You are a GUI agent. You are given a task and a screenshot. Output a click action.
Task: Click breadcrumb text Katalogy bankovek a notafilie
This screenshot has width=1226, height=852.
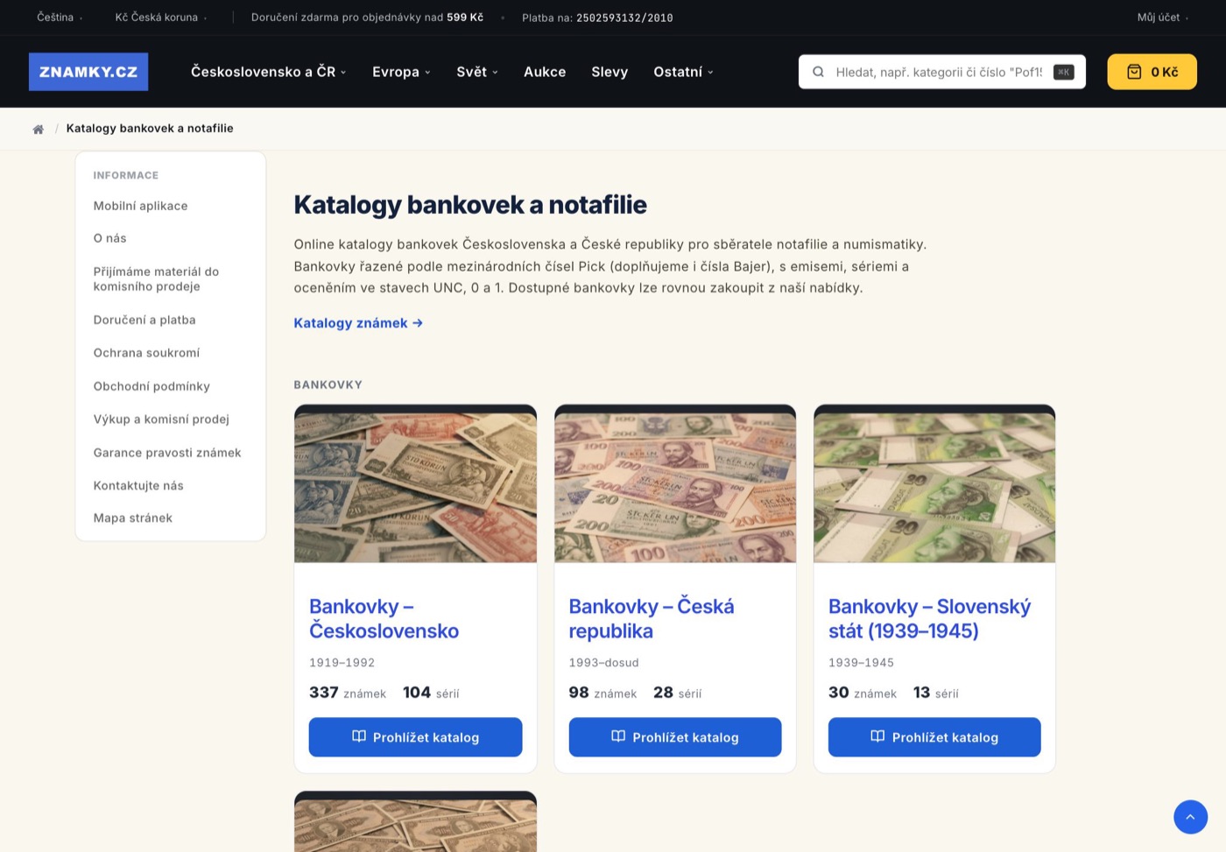[150, 129]
